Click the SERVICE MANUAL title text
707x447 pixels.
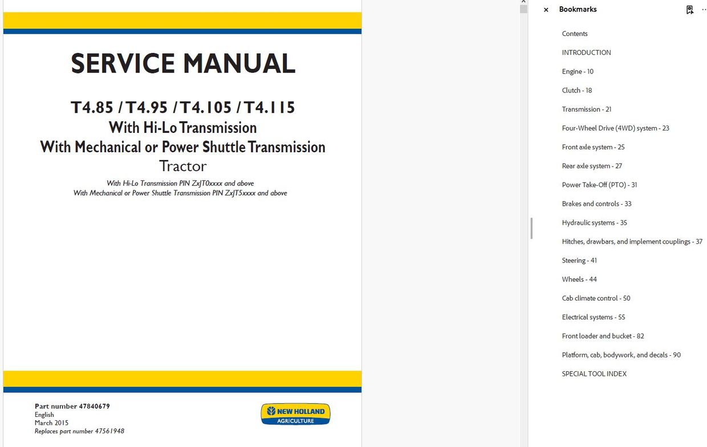point(183,64)
